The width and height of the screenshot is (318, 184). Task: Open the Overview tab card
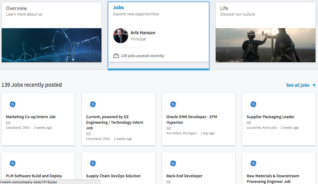coord(52,32)
